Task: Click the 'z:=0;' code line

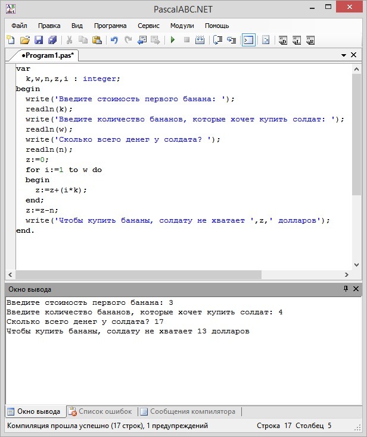Action: pos(37,160)
